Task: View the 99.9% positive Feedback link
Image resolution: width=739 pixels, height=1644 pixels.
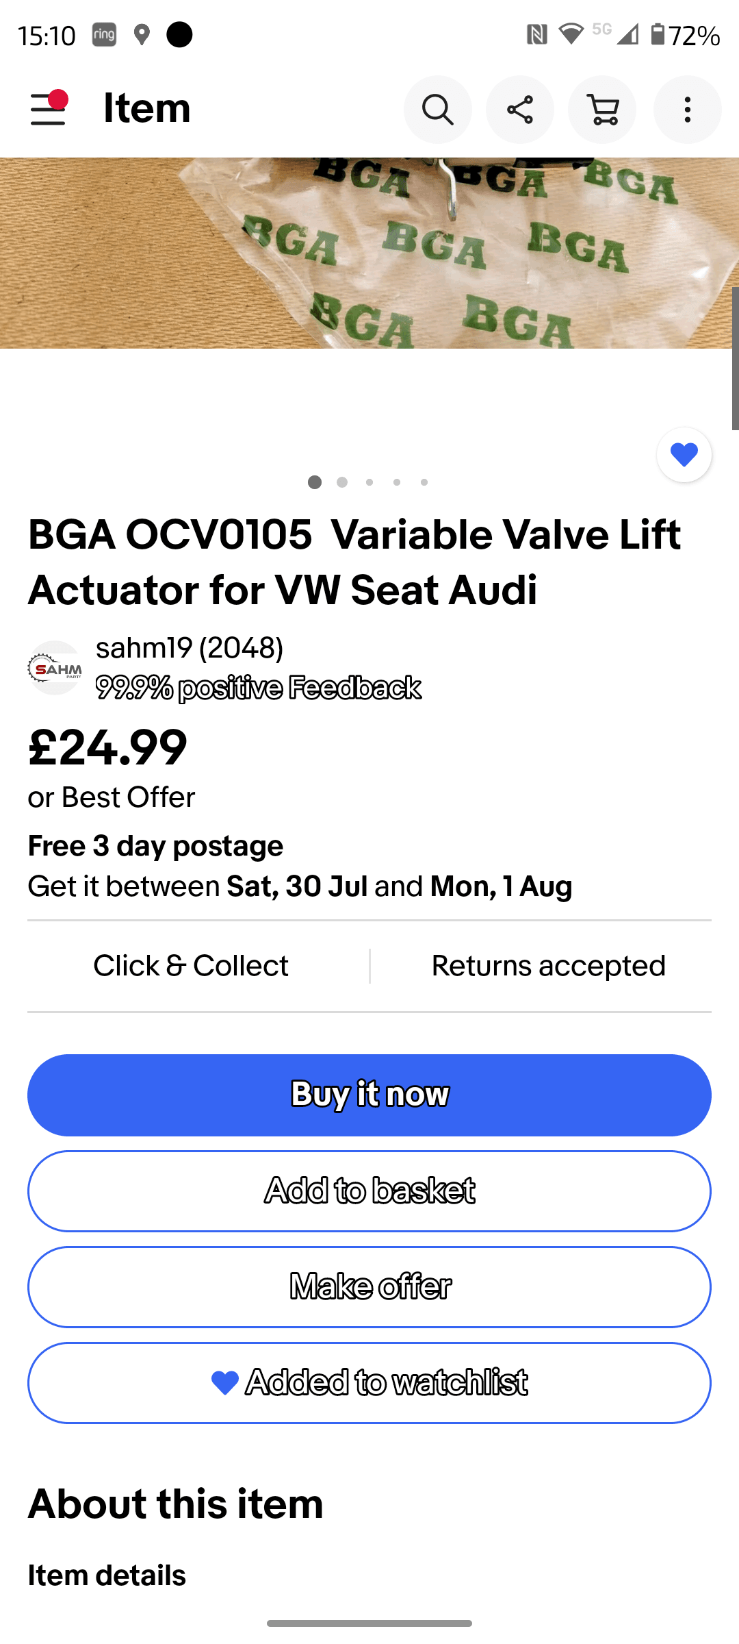Action: coord(258,688)
